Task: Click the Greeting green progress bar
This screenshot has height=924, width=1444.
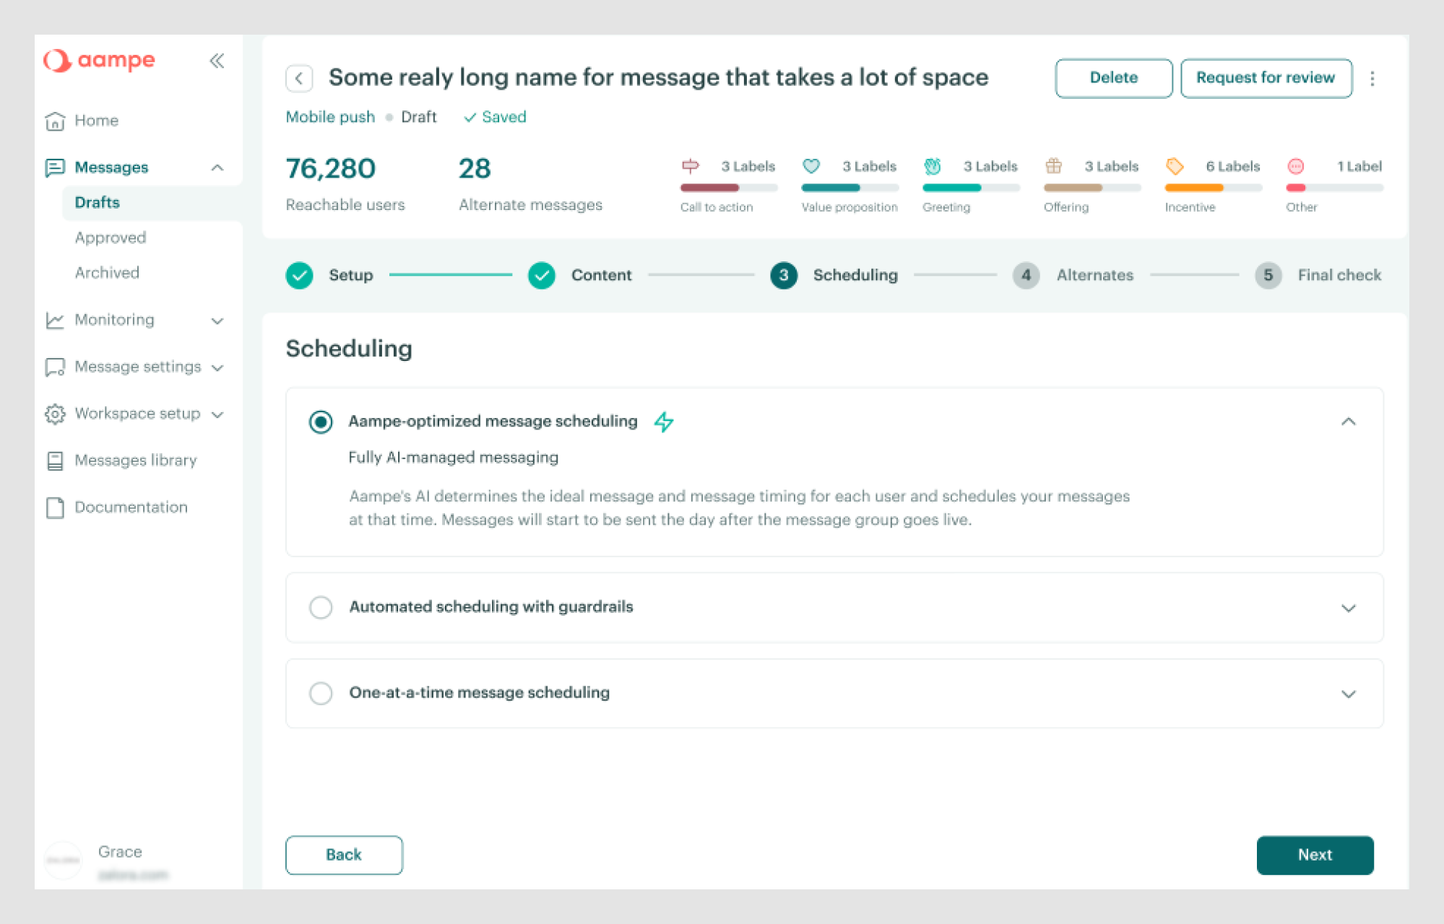Action: click(971, 188)
